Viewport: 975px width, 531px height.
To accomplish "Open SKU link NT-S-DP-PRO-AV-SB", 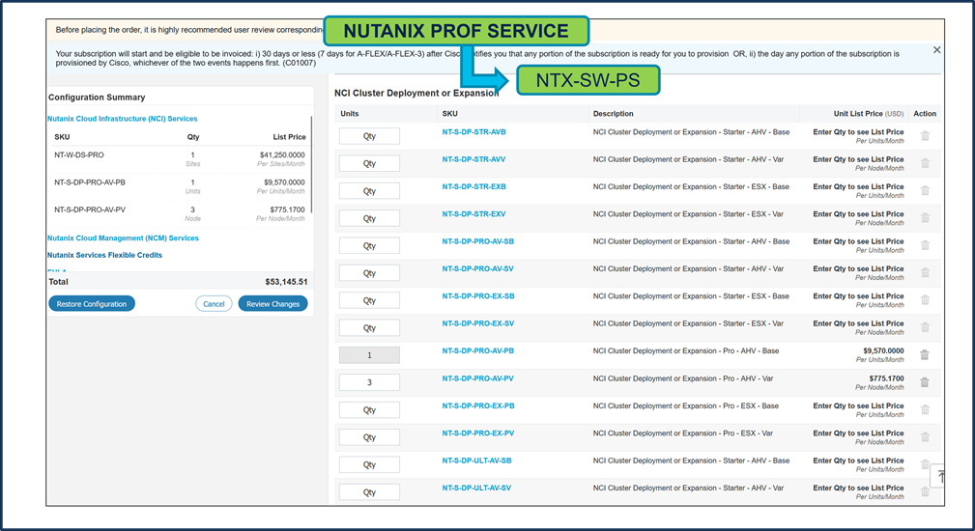I will pos(478,241).
